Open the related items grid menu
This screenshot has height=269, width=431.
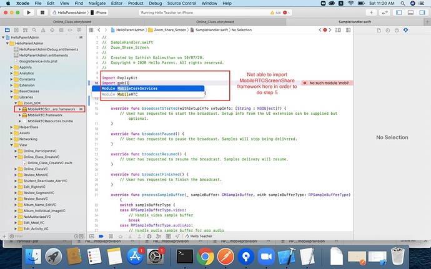[91, 30]
